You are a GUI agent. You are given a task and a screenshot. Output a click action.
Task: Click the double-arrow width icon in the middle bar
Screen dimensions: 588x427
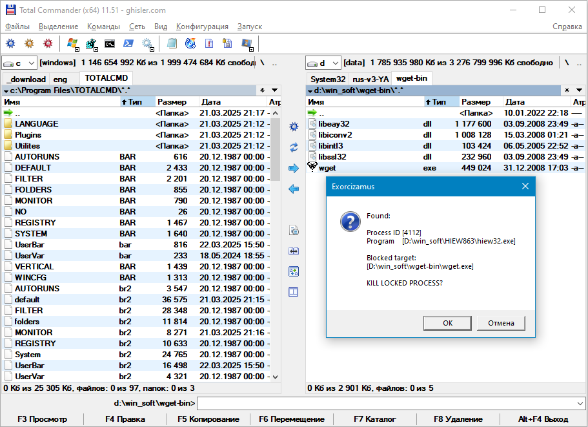point(294,251)
